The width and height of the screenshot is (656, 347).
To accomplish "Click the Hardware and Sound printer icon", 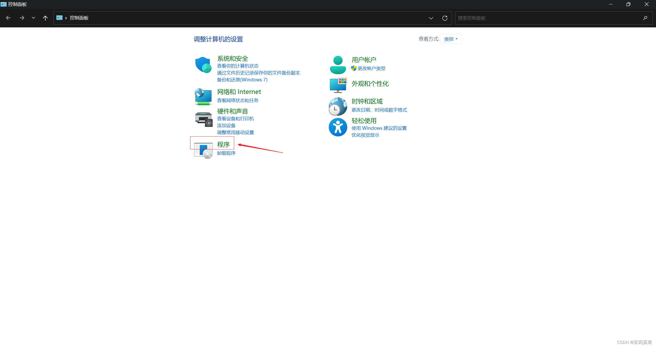I will pyautogui.click(x=204, y=119).
